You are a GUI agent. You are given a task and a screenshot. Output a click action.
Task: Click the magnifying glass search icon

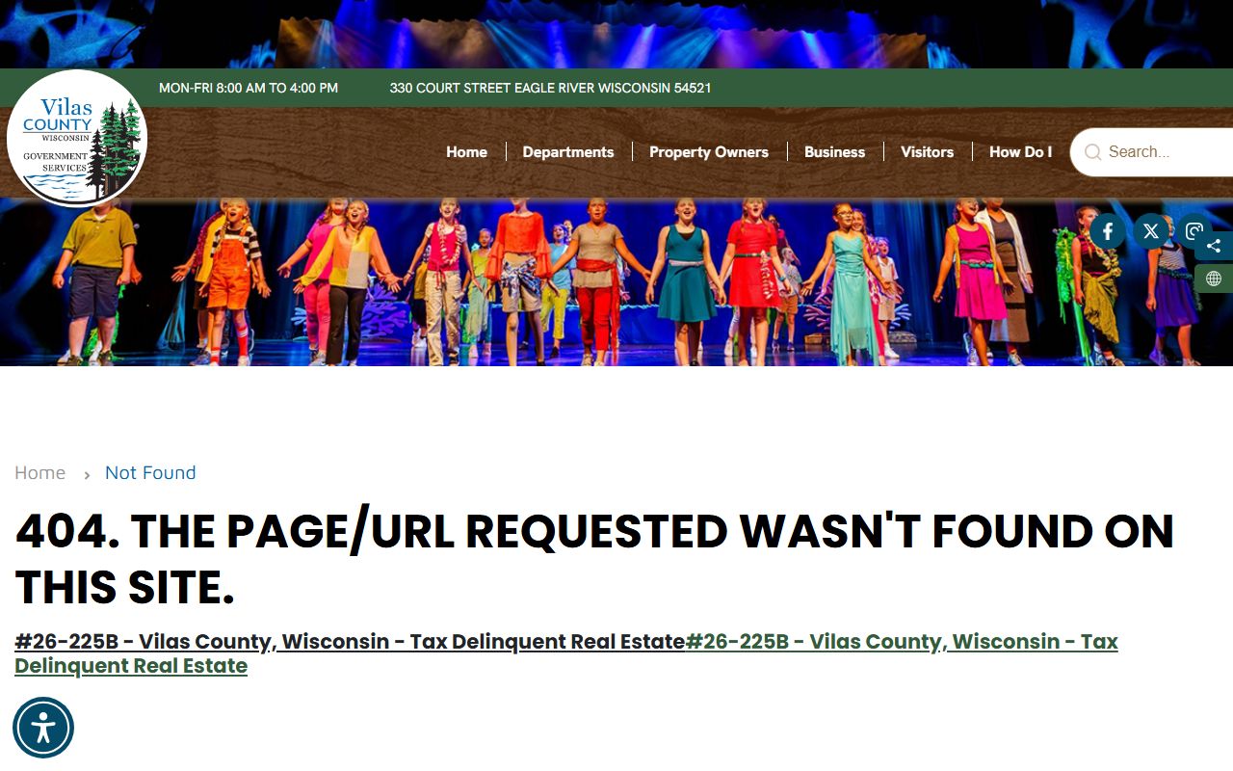point(1092,152)
